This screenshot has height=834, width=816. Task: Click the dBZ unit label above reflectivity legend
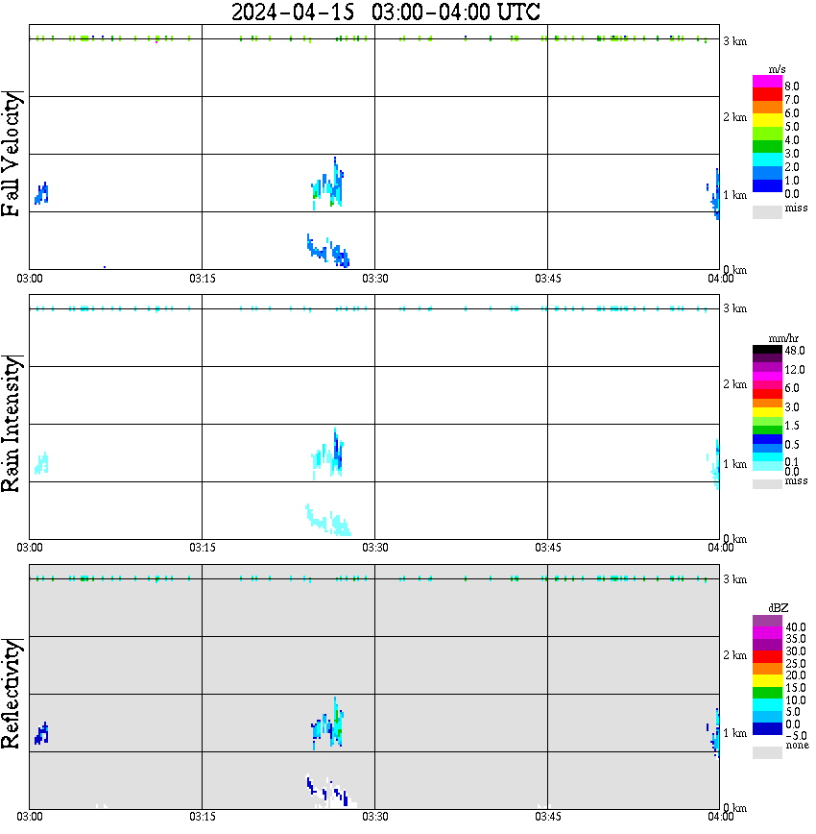click(x=778, y=608)
